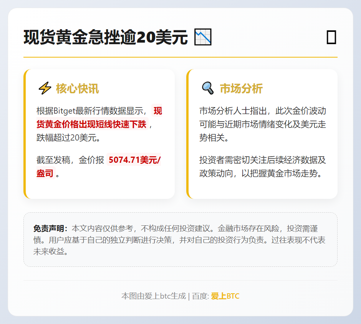Click the text 截至发稿，金价报
Screen dimensions: 361x324
click(x=70, y=160)
